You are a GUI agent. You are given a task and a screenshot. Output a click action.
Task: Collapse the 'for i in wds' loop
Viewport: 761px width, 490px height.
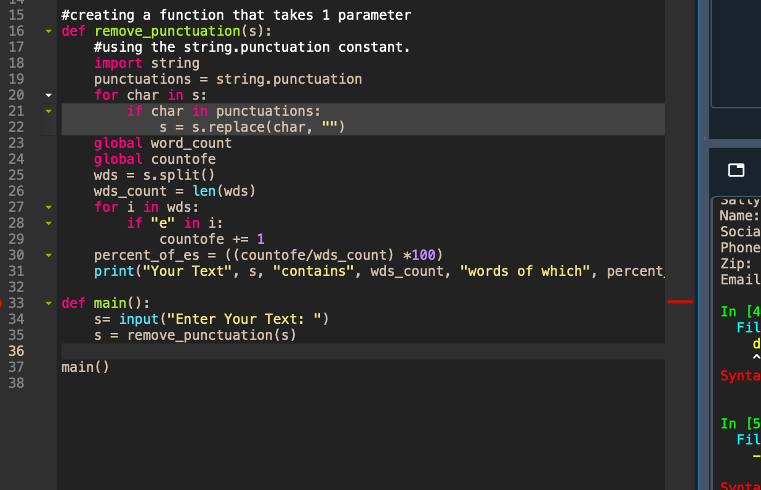coord(48,207)
